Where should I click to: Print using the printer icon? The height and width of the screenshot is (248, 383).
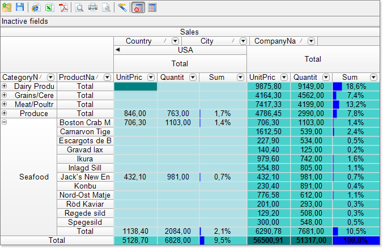coord(93,7)
